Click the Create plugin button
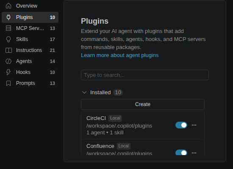Screen dimensions: 233x169 point(143,104)
